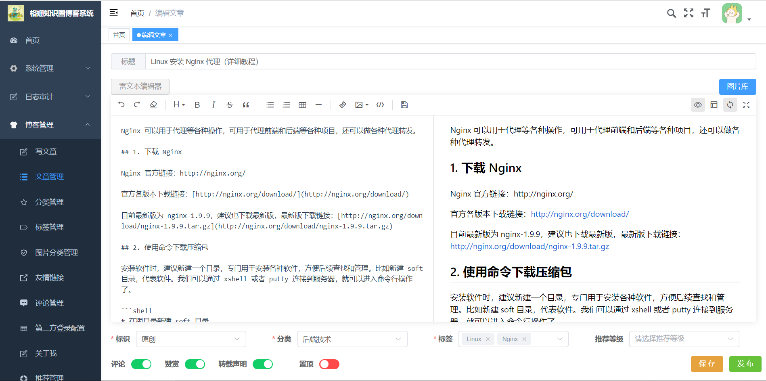Click 首页 in the breadcrumb

[137, 13]
